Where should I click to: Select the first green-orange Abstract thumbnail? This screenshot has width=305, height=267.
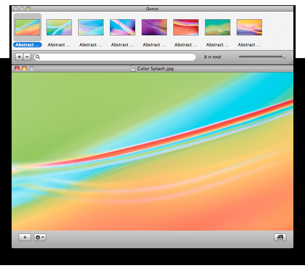[x=27, y=27]
